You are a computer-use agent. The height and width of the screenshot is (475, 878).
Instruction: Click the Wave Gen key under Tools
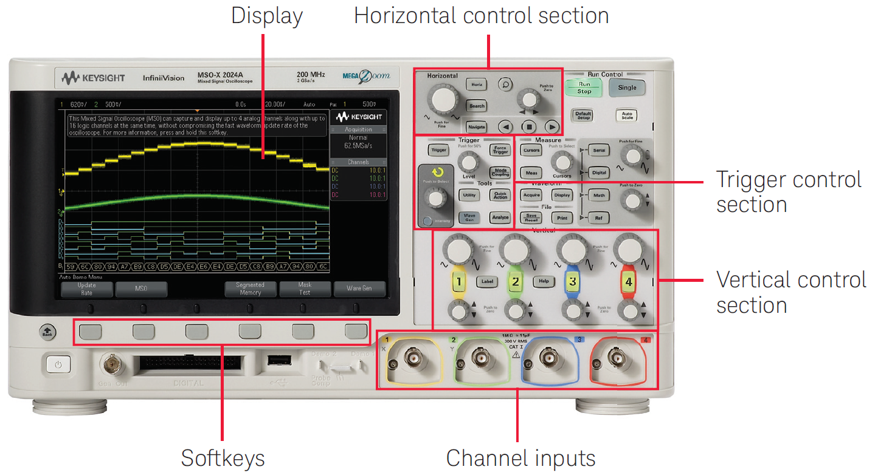click(469, 217)
